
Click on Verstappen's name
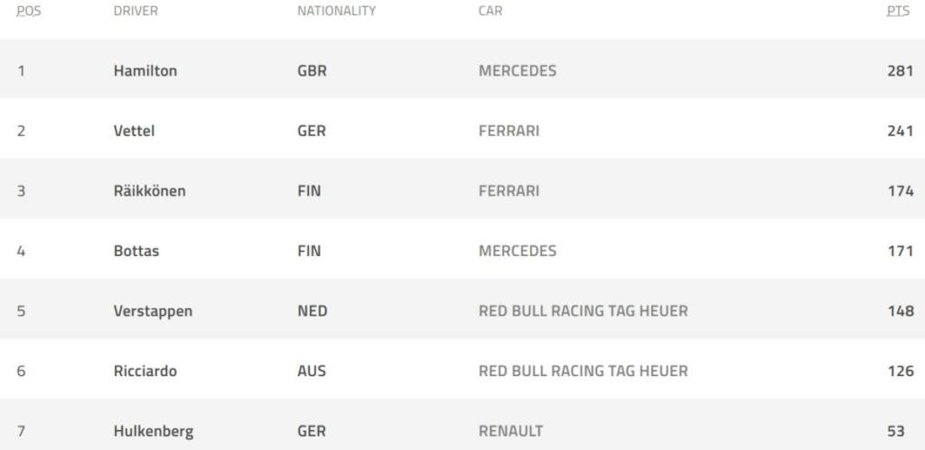(x=154, y=311)
